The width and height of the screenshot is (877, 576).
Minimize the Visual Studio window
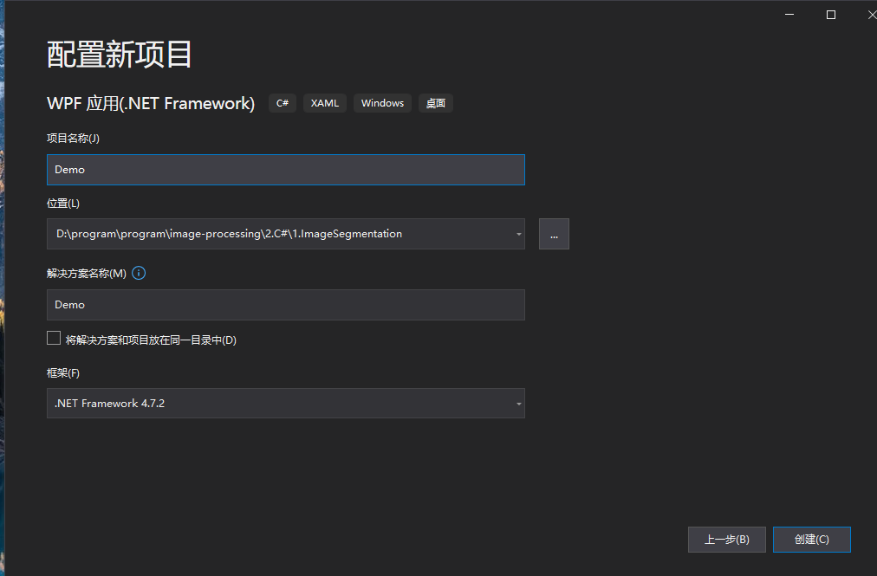pos(788,14)
